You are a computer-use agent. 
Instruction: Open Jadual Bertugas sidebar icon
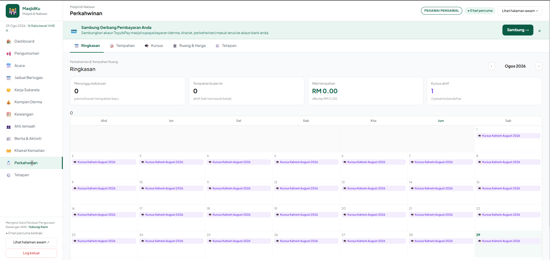(9, 78)
